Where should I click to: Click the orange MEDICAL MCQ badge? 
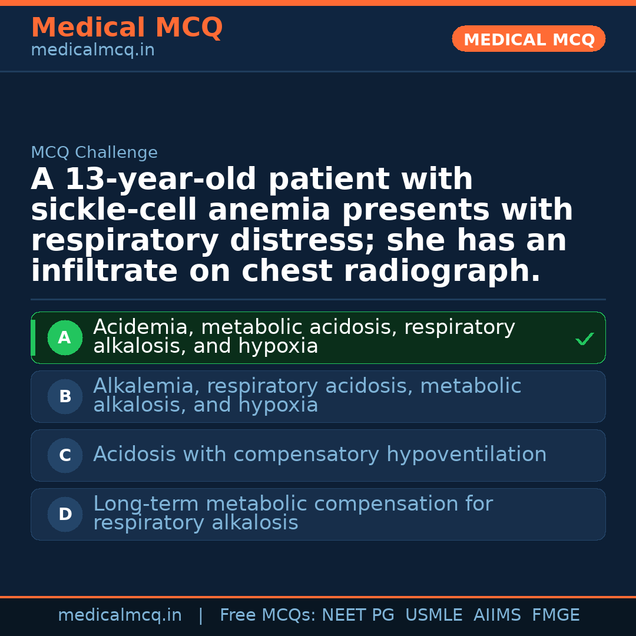pos(529,39)
